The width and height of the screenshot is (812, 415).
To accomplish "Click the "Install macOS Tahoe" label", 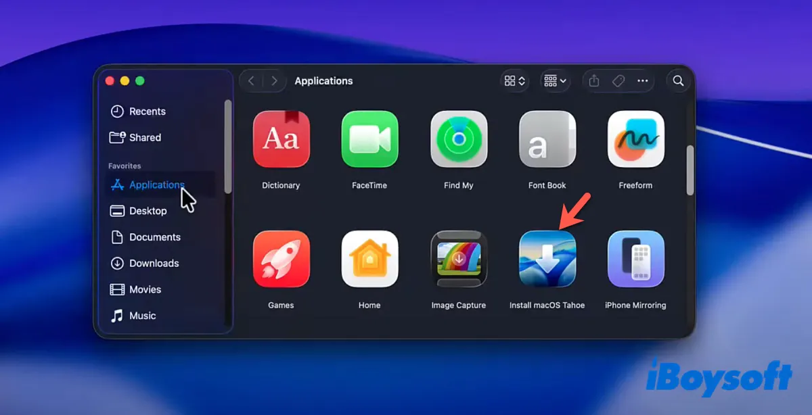I will click(547, 306).
